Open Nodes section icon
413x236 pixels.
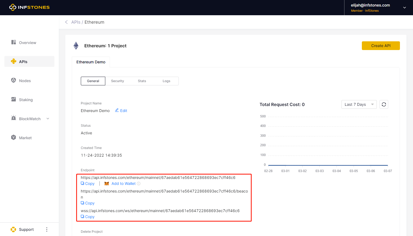pyautogui.click(x=14, y=80)
